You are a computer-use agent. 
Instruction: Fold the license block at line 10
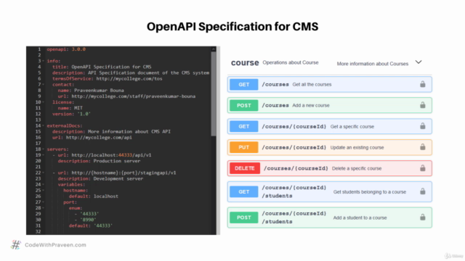pos(44,102)
